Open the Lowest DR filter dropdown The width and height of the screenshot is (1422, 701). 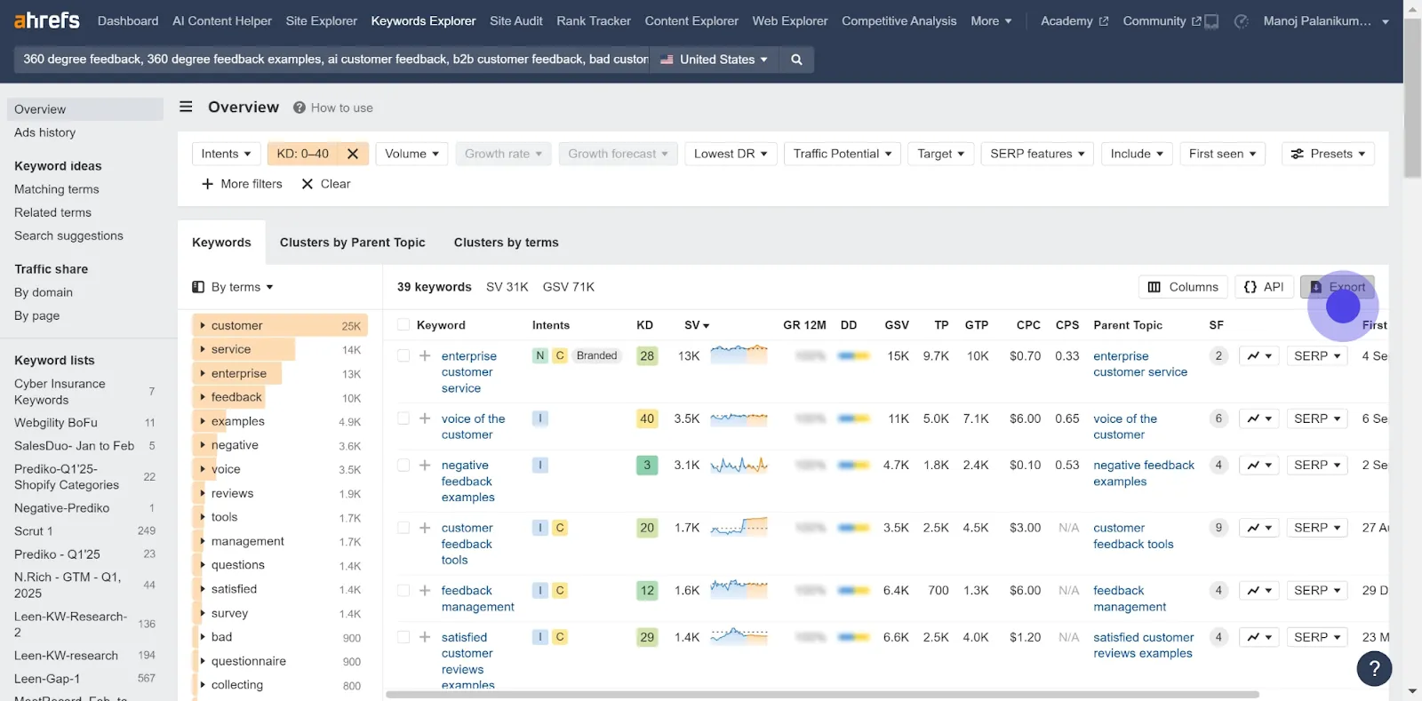[x=731, y=154]
